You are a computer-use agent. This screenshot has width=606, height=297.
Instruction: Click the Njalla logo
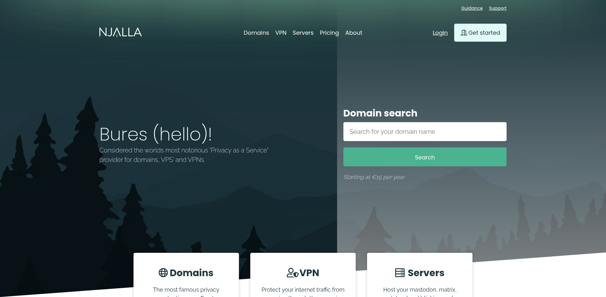coord(120,32)
